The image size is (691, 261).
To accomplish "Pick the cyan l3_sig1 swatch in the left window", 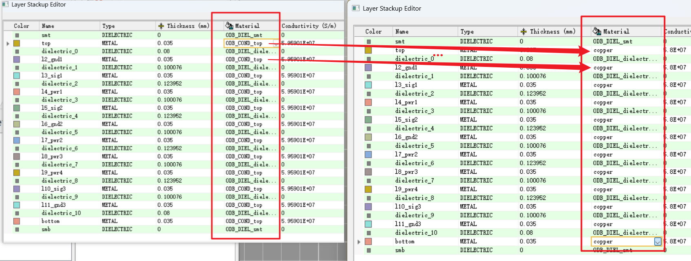I will pyautogui.click(x=17, y=75).
